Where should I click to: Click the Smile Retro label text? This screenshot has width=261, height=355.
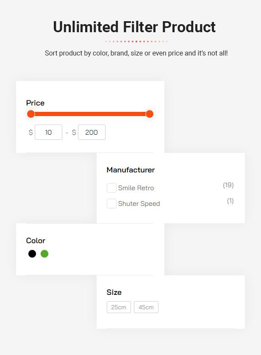136,188
